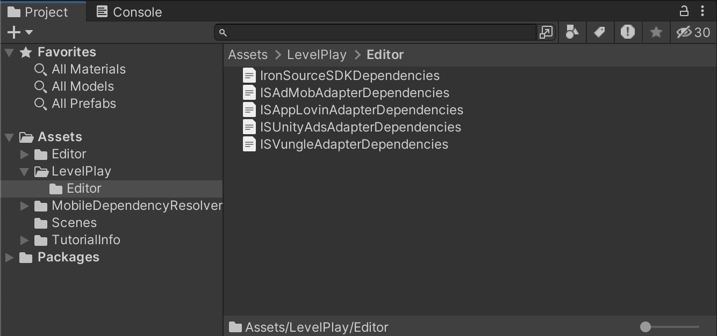Image resolution: width=717 pixels, height=336 pixels.
Task: Toggle the Project panel lock
Action: [683, 11]
